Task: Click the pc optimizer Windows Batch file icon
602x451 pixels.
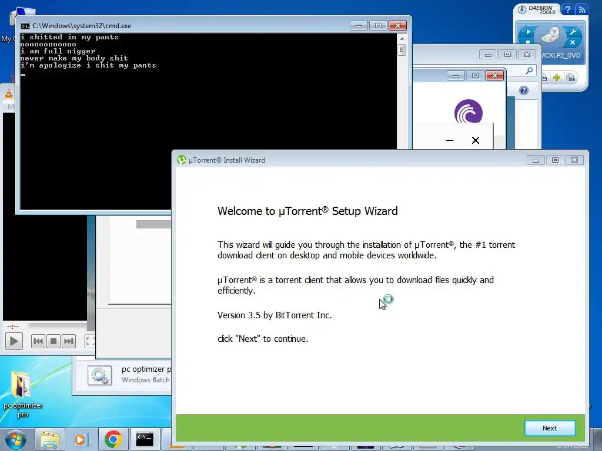Action: (99, 375)
